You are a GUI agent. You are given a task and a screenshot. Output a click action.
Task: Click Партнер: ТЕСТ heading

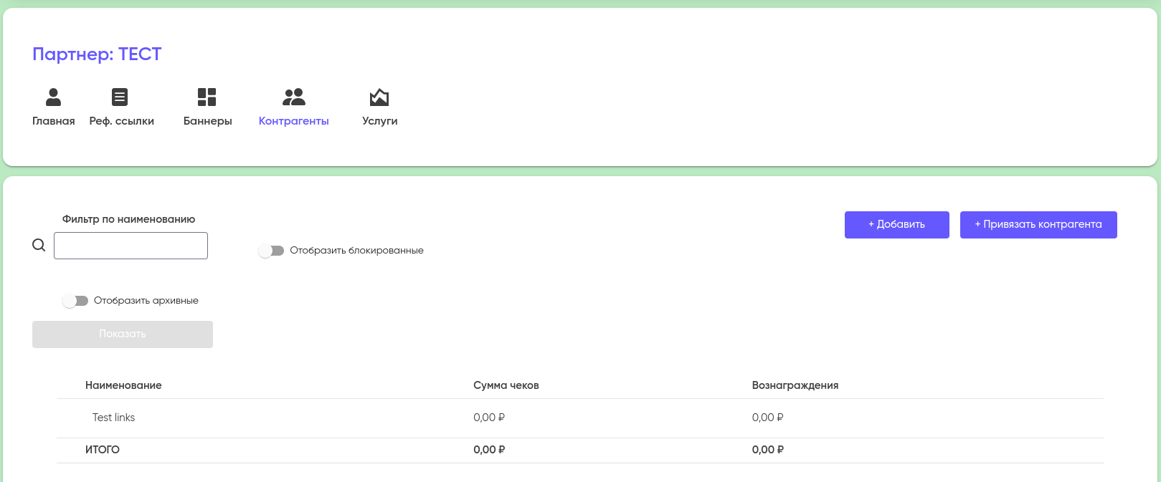97,54
